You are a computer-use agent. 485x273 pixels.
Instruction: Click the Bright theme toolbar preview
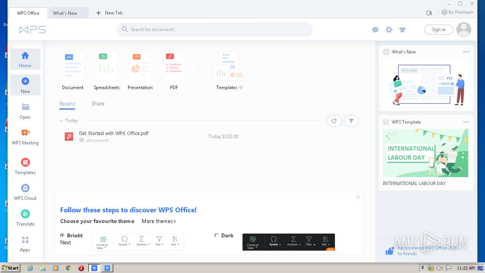138,242
